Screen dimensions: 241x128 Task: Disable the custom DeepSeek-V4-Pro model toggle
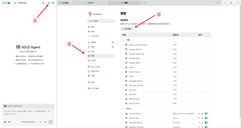206,123
